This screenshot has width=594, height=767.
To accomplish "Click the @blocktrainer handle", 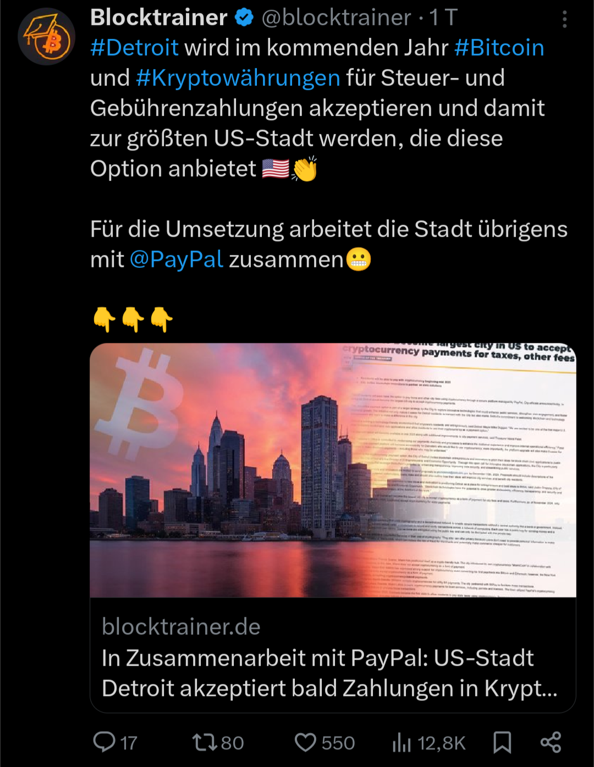I will click(x=336, y=18).
